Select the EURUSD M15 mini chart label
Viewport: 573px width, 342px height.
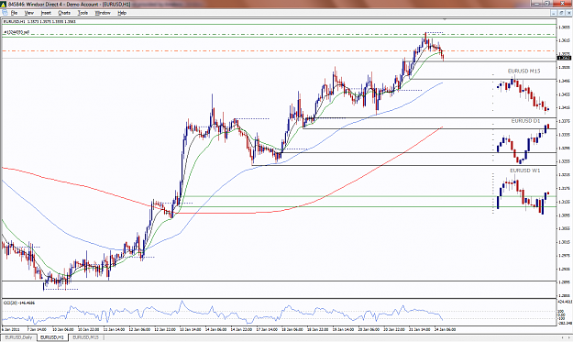(523, 71)
